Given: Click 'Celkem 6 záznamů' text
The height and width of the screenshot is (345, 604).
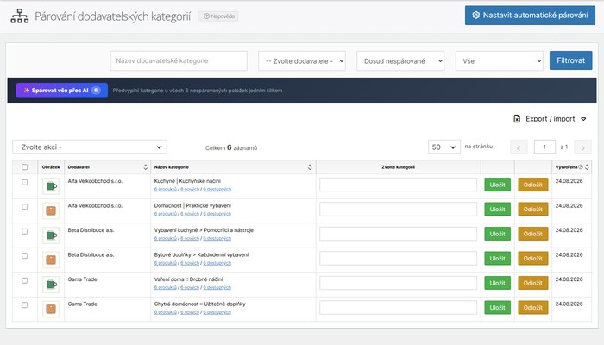Looking at the screenshot, I should 231,147.
